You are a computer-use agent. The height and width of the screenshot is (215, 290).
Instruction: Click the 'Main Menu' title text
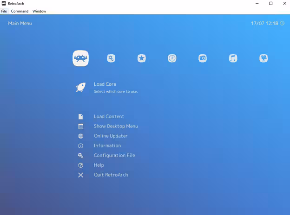[x=20, y=24]
